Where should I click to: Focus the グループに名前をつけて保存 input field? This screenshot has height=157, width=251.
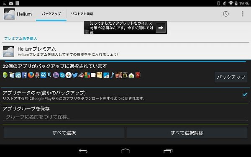pyautogui.click(x=125, y=117)
